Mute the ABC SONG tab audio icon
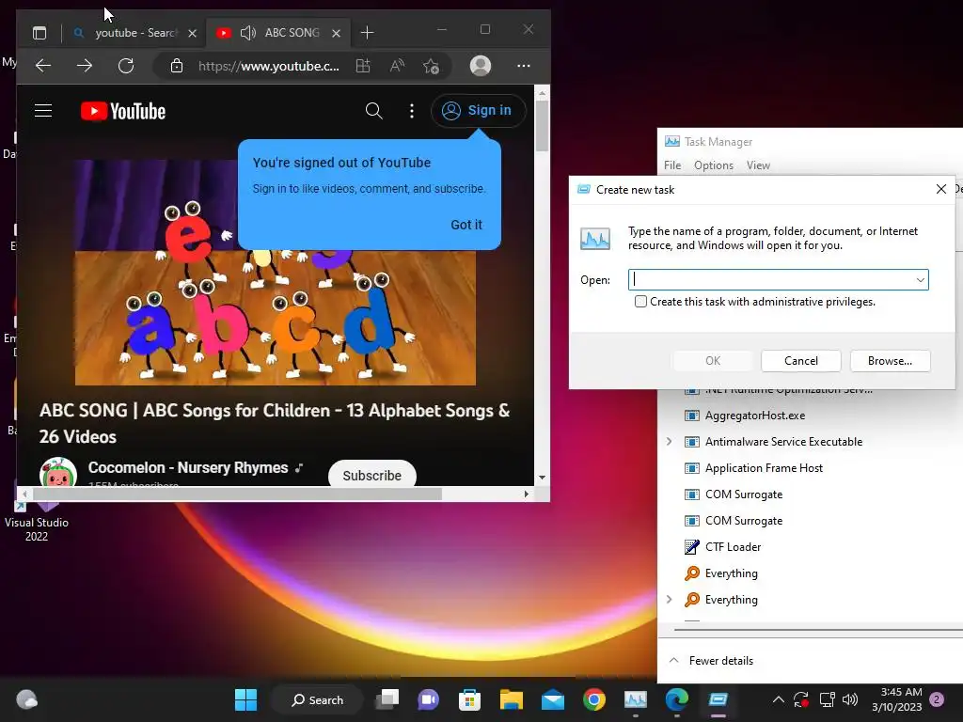This screenshot has height=722, width=963. (x=247, y=33)
